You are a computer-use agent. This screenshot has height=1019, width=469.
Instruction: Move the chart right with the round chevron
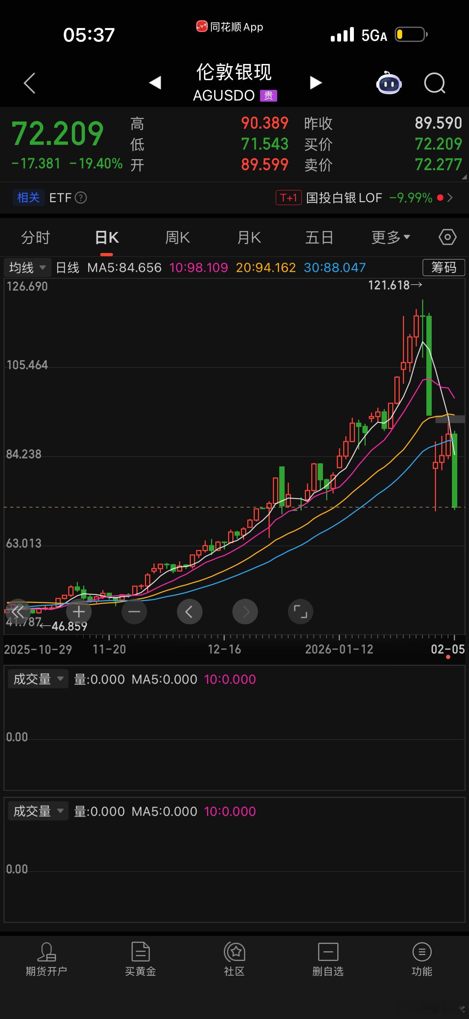coord(245,611)
